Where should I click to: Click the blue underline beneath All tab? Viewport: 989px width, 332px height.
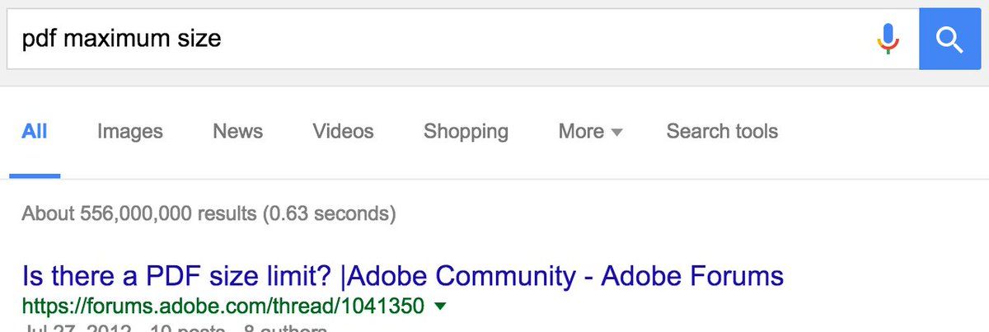(35, 175)
